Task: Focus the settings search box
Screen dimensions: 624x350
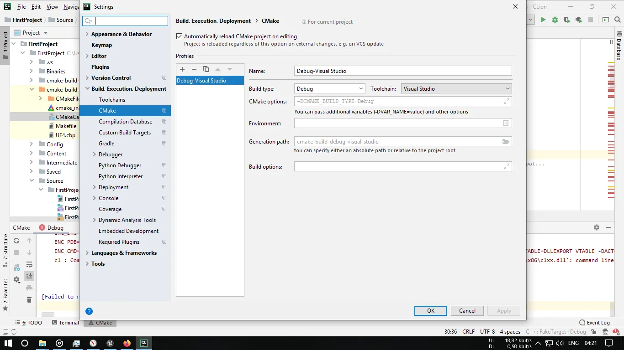Action: (125, 21)
